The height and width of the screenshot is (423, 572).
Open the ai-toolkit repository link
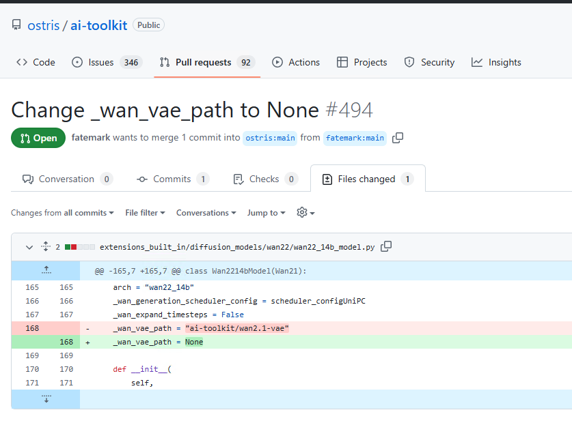pos(98,25)
